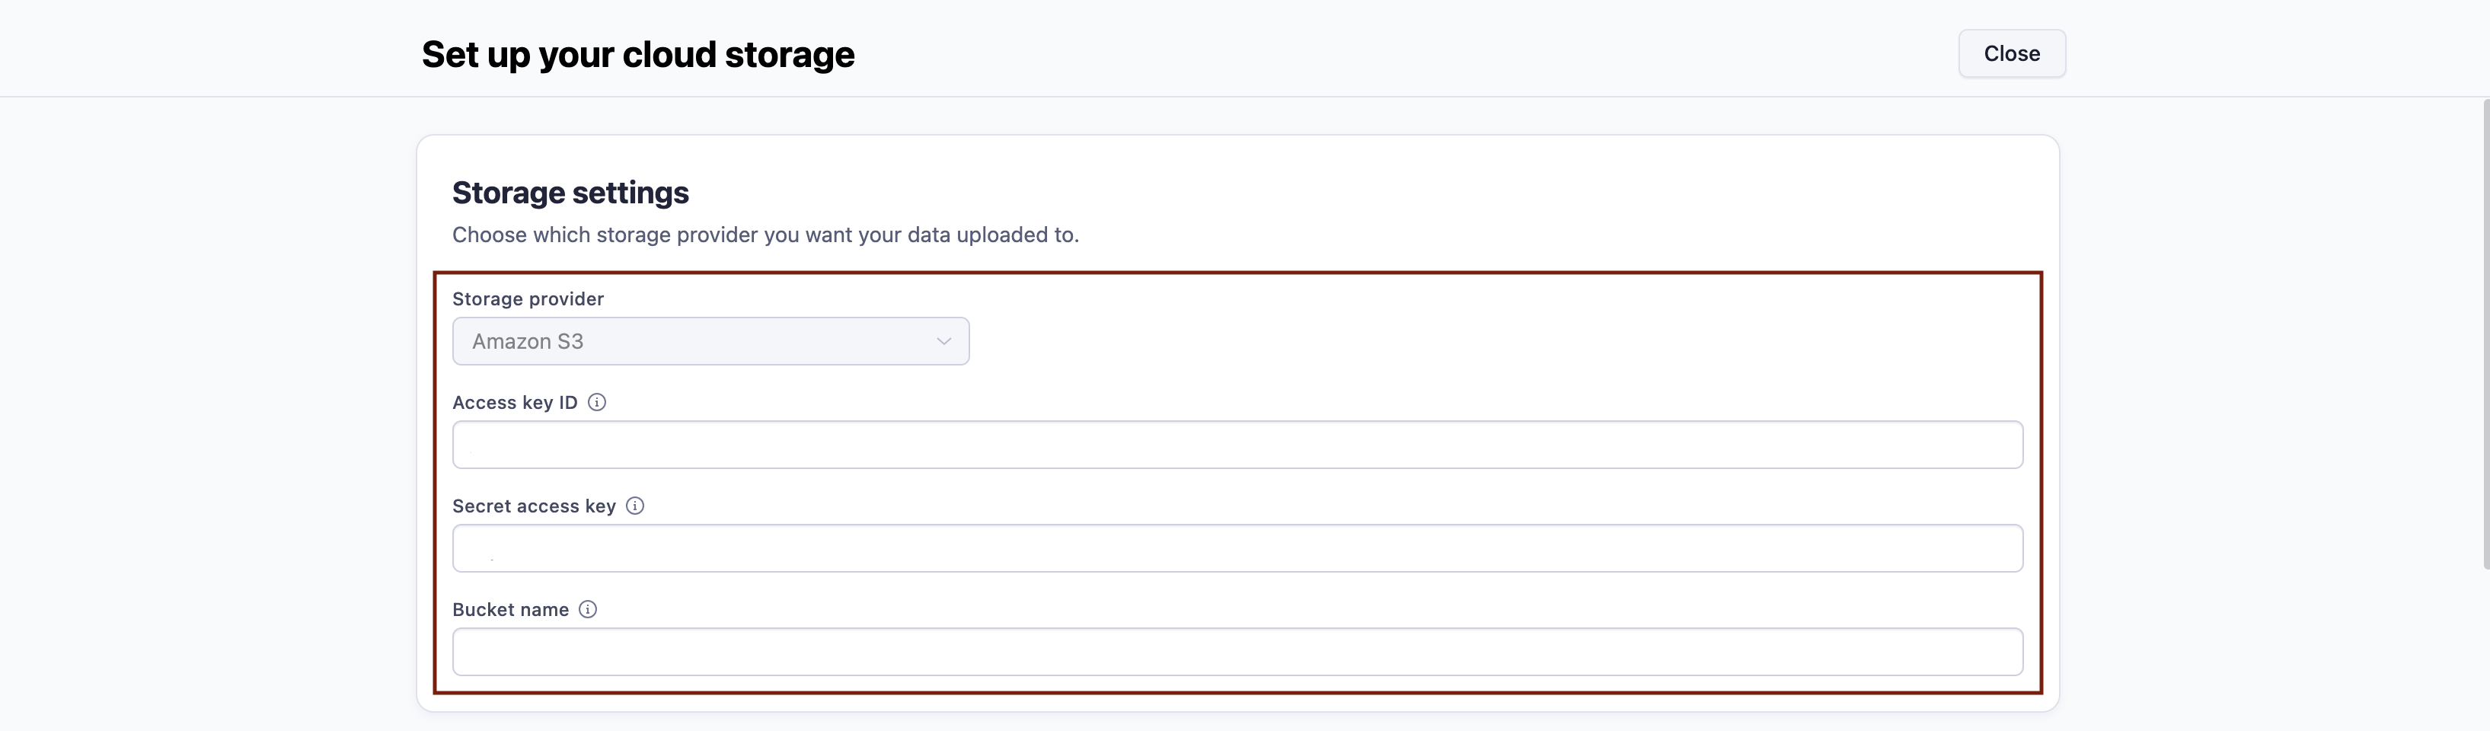Select the Secret access key help circle icon
2490x731 pixels.
pyautogui.click(x=635, y=505)
